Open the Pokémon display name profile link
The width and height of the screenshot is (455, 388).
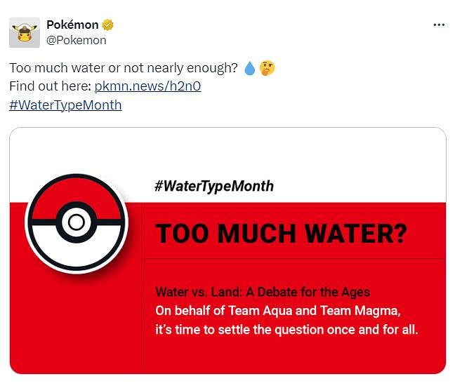click(x=72, y=25)
